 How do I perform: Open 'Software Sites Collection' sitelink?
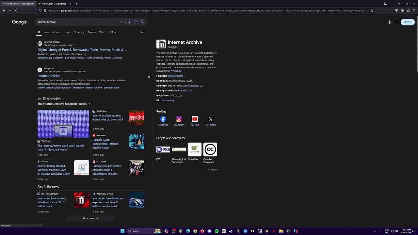[x=50, y=58]
